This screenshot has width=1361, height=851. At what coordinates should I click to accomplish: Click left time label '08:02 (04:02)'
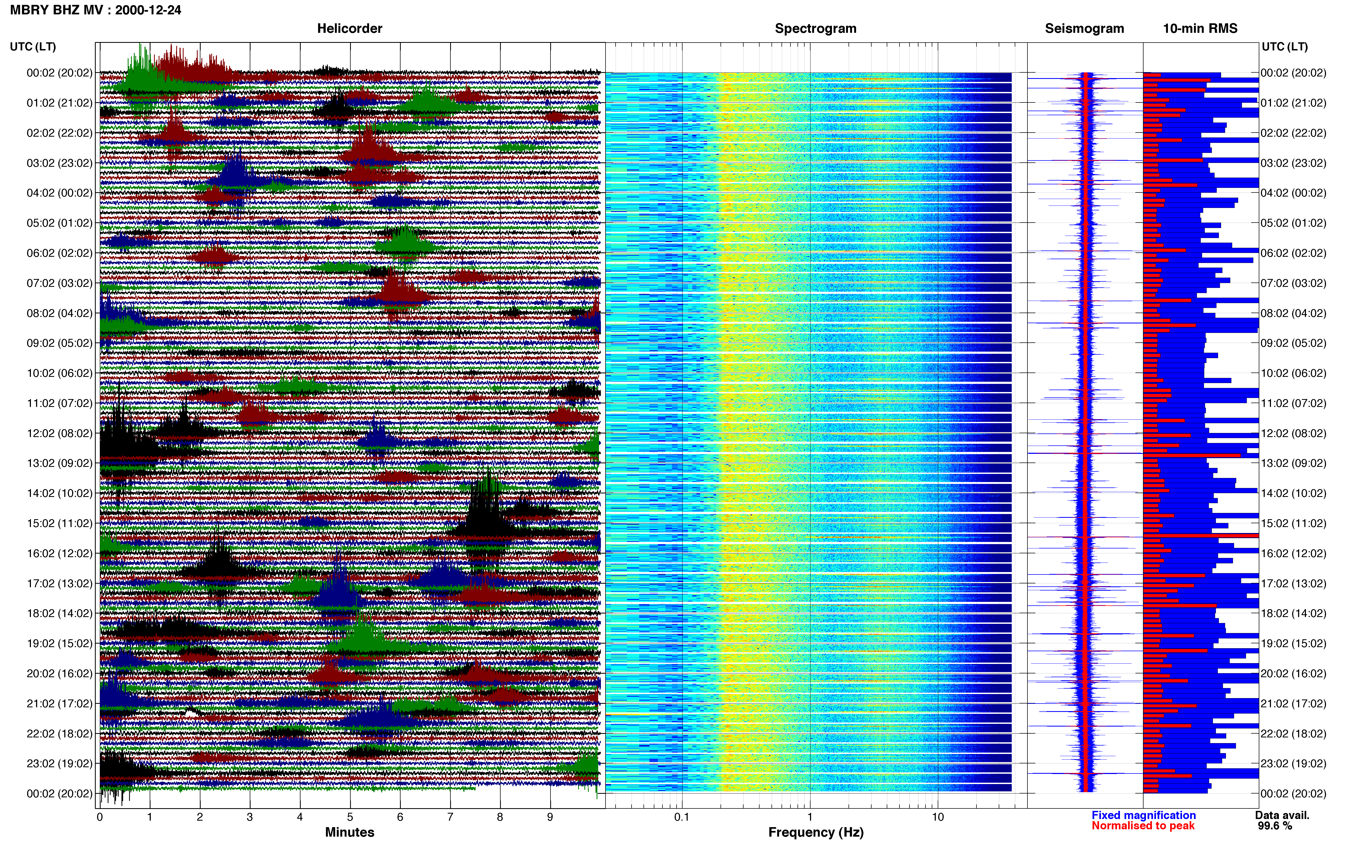pos(60,313)
